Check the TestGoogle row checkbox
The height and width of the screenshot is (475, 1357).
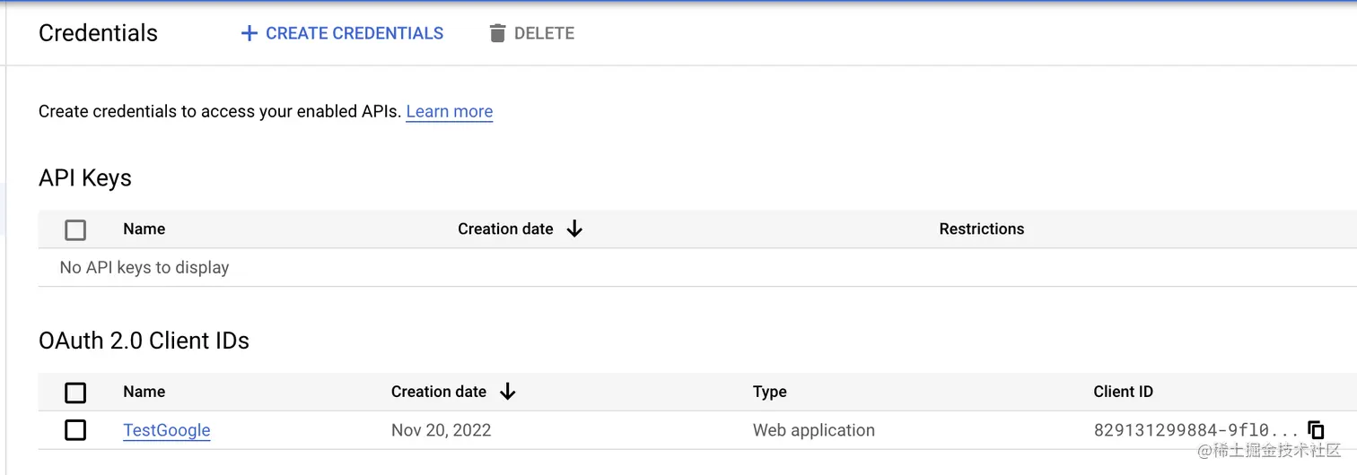click(x=75, y=430)
